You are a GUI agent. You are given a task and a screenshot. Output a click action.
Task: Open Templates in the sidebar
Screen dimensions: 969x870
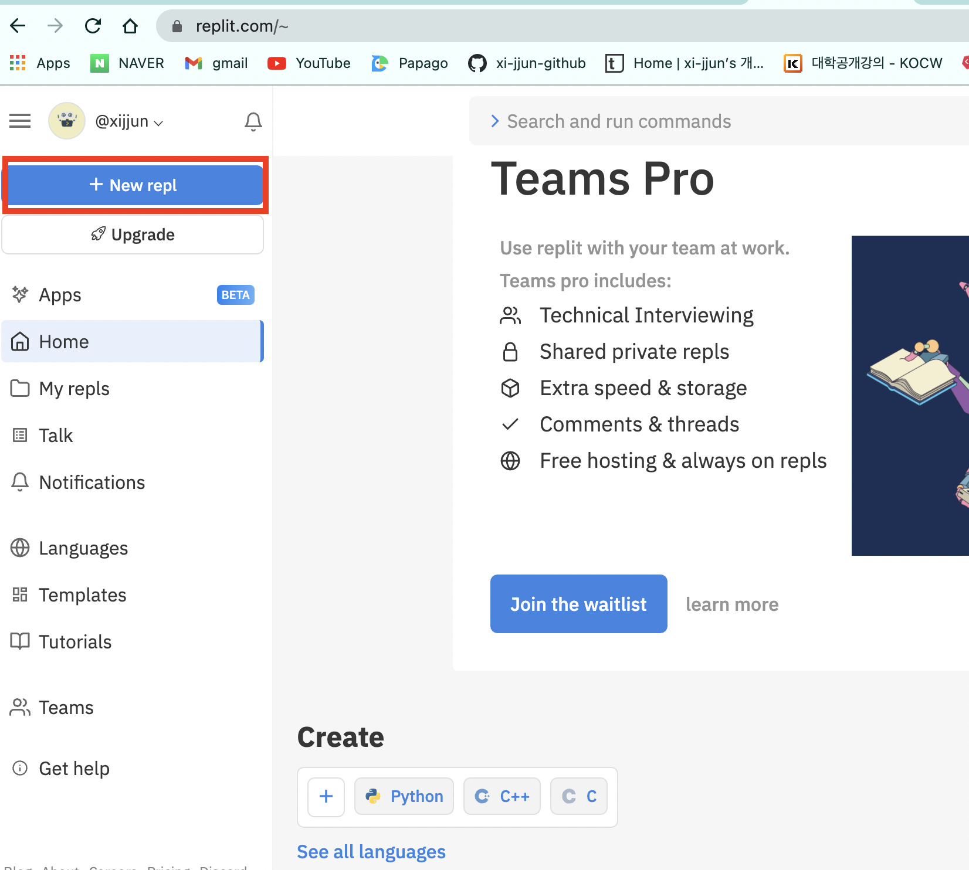(x=133, y=594)
